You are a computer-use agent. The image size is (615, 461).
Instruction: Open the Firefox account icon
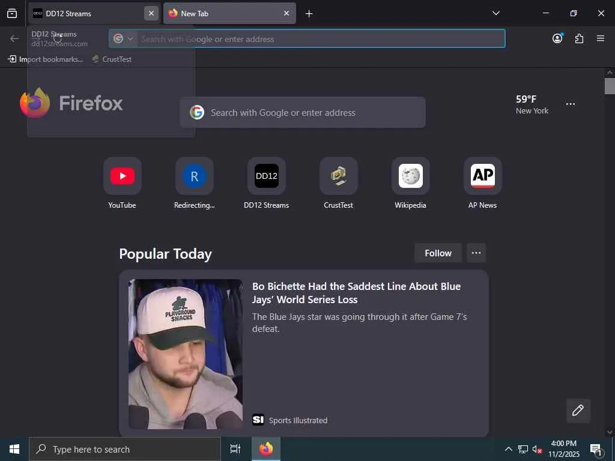557,38
